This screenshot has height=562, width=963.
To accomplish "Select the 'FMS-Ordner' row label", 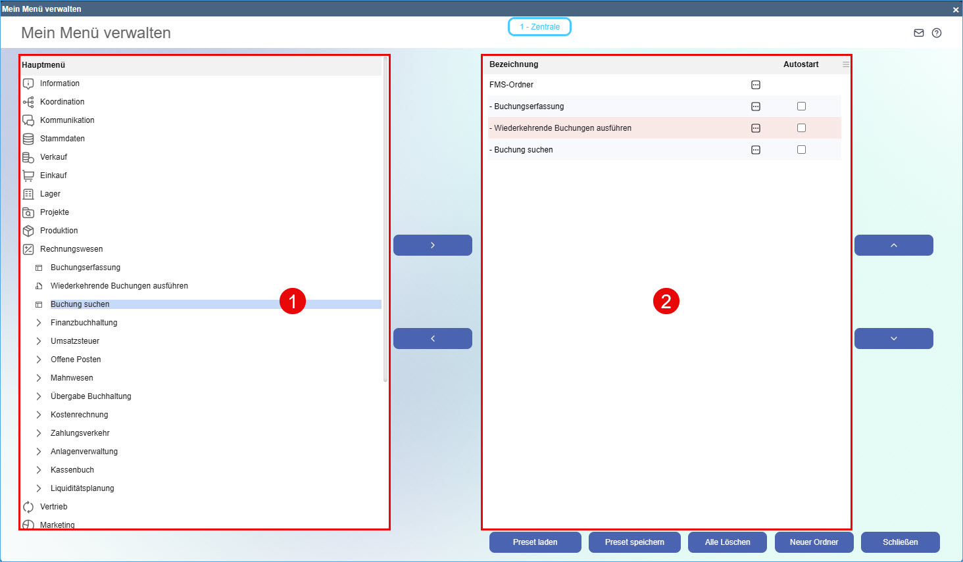I will tap(512, 85).
